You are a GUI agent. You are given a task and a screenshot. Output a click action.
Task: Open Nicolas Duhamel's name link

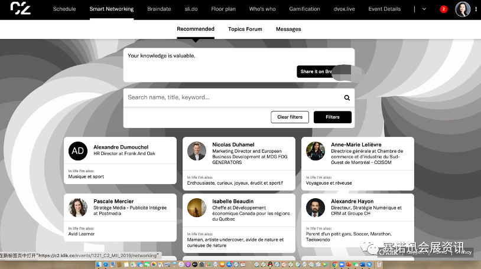233,145
